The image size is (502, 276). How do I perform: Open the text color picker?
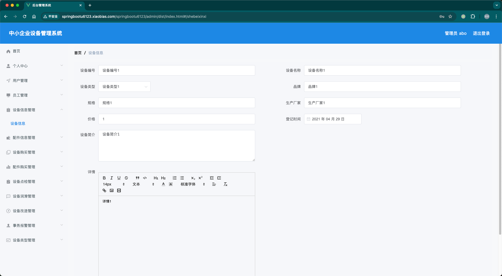point(163,184)
